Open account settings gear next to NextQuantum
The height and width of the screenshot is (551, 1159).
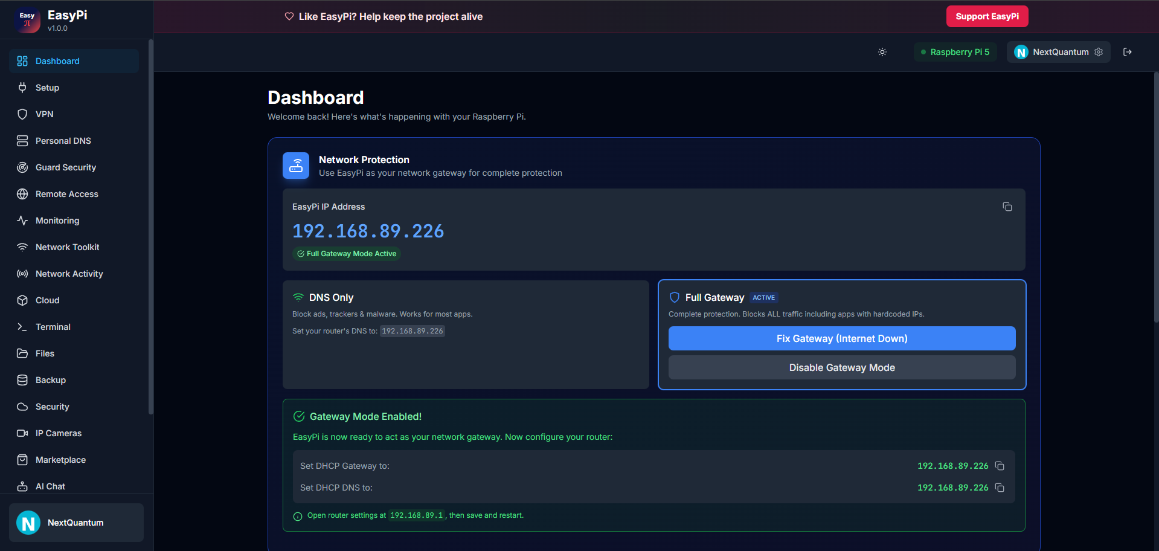click(x=1099, y=52)
